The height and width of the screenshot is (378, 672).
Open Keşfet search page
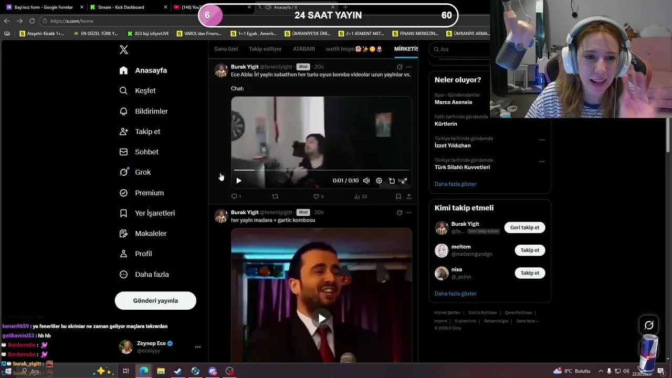point(137,91)
